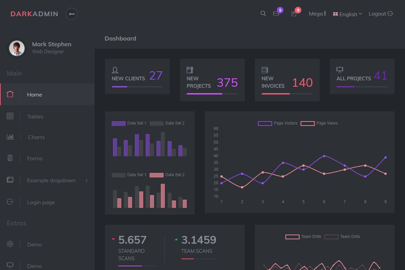This screenshot has width=405, height=270.
Task: Click the UK flag icon
Action: pyautogui.click(x=335, y=14)
